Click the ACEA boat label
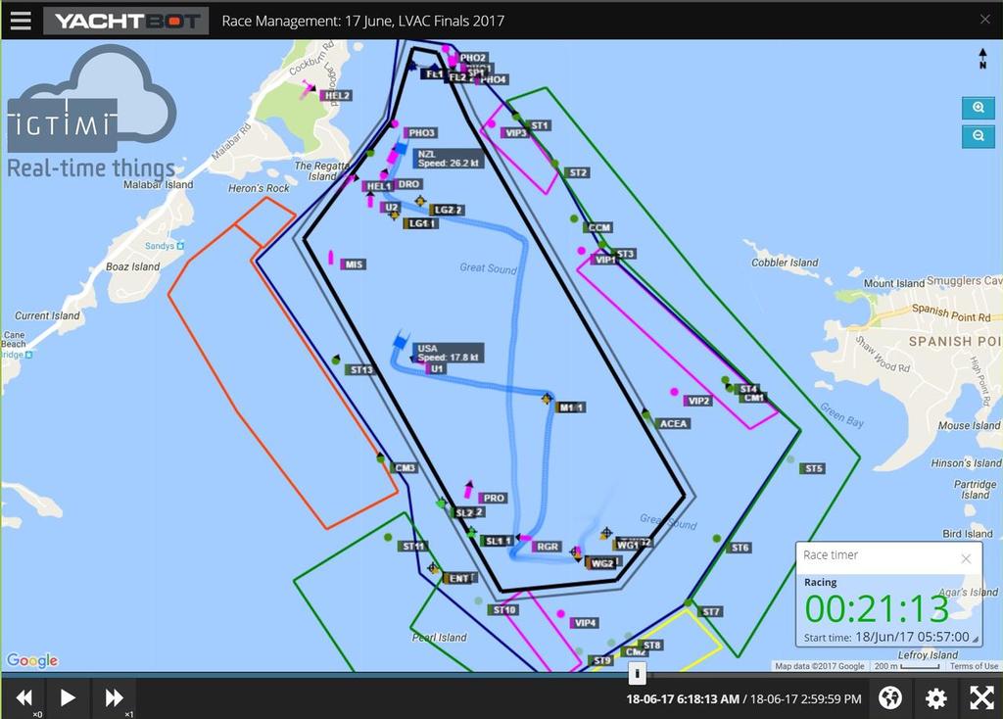 tap(672, 423)
